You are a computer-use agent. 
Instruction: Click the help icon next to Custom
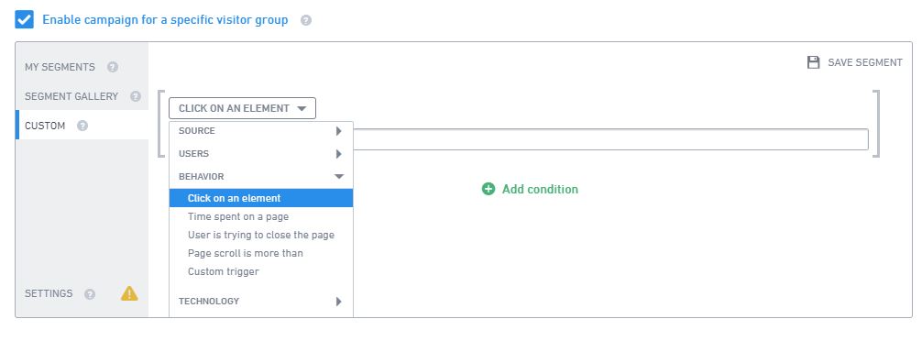(x=82, y=126)
